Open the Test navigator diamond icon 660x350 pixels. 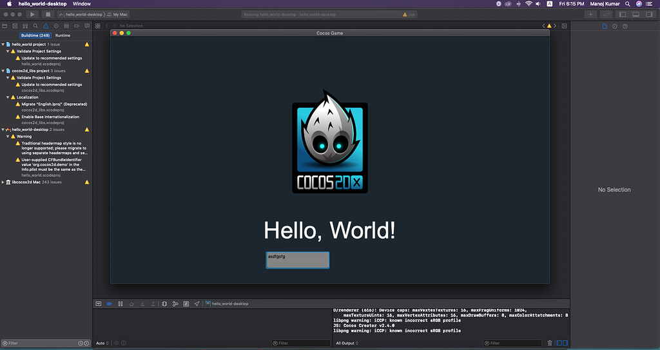56,26
